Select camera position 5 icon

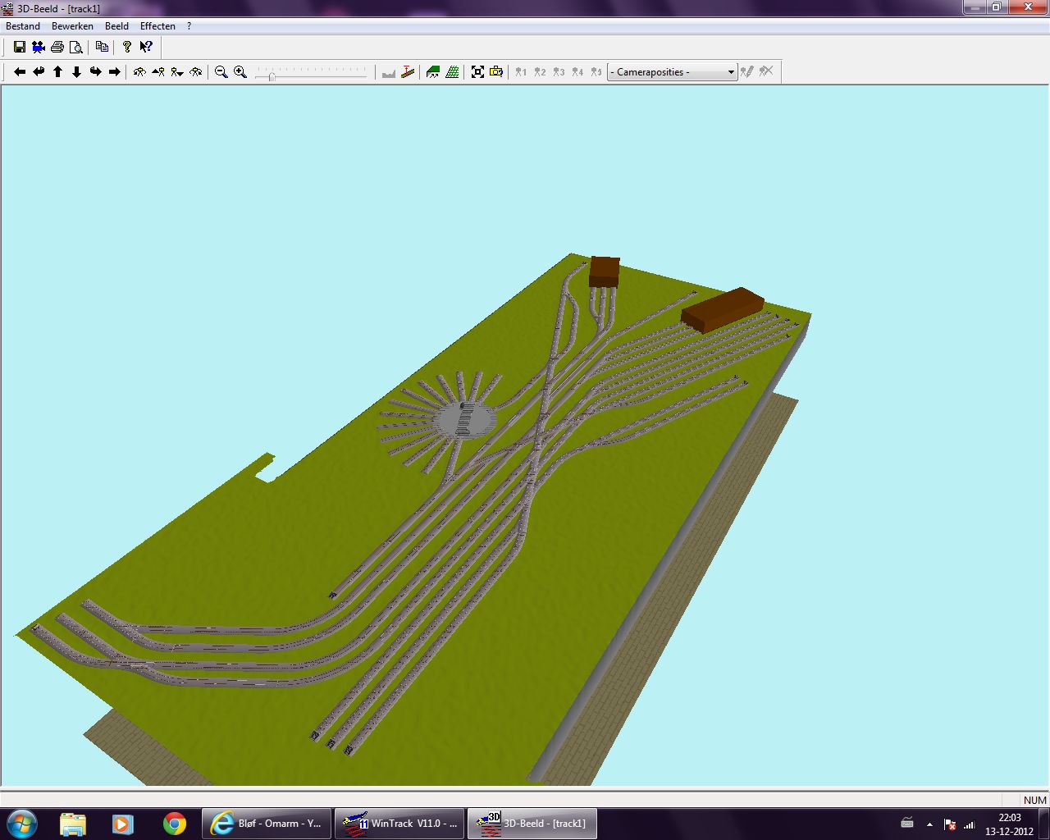click(596, 72)
